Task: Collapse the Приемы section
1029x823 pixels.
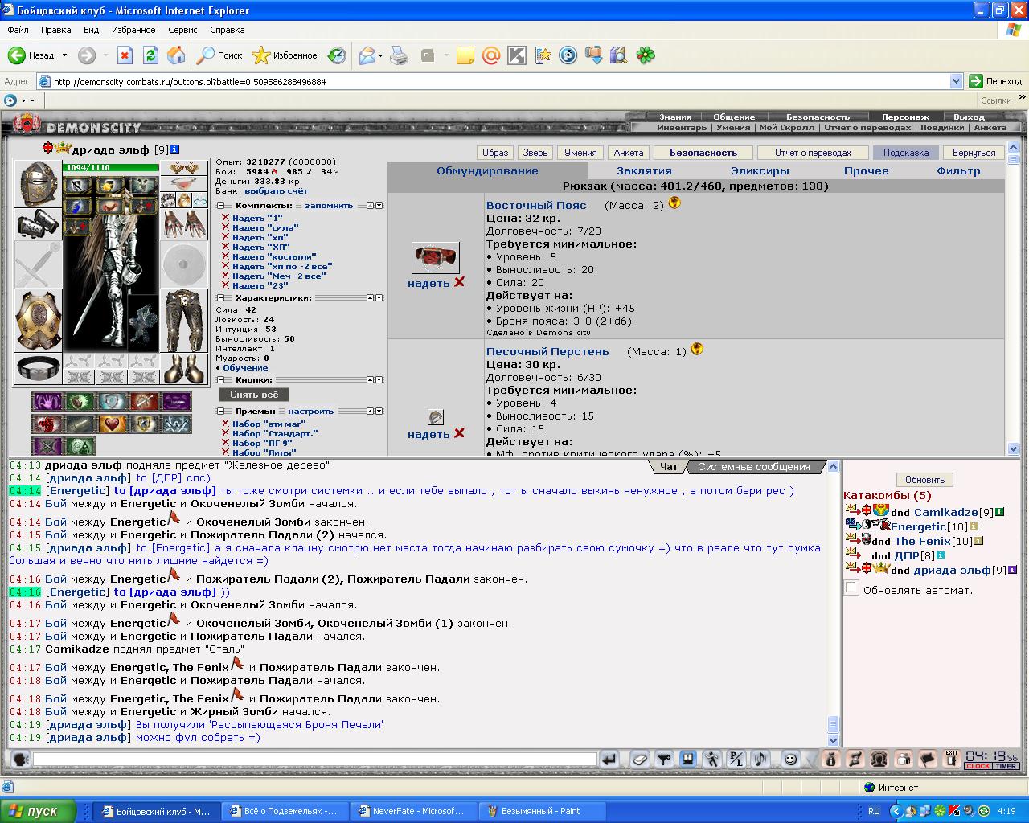Action: click(x=219, y=411)
